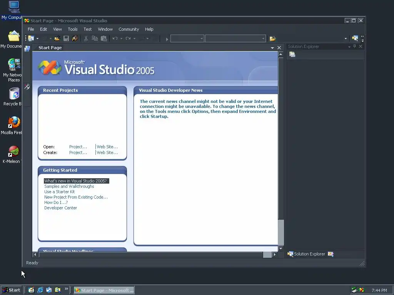Click the Visual Studio taskbar button
The width and height of the screenshot is (394, 295).
pyautogui.click(x=104, y=290)
